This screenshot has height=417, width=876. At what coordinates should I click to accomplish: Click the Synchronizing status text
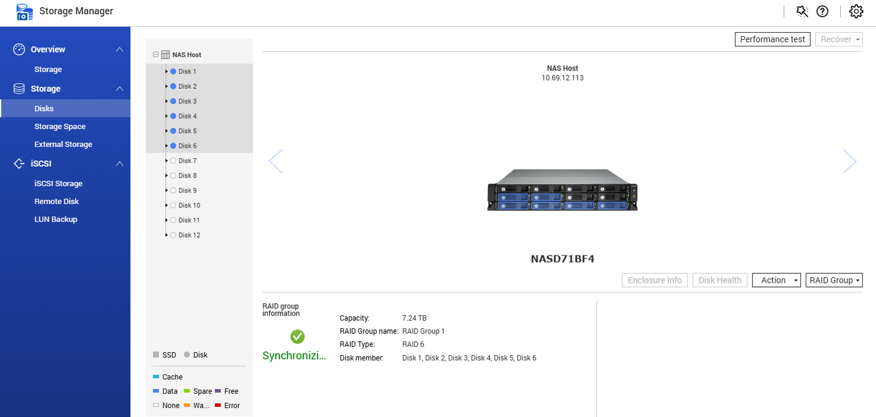click(294, 356)
